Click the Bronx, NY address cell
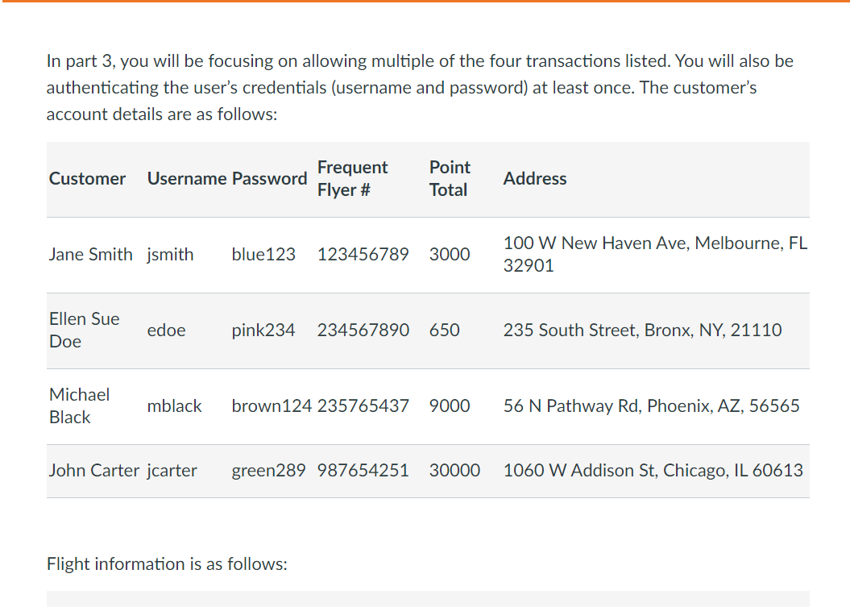Image resolution: width=850 pixels, height=607 pixels. 642,331
